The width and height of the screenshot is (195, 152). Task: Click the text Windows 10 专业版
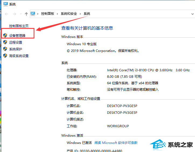[81, 44]
